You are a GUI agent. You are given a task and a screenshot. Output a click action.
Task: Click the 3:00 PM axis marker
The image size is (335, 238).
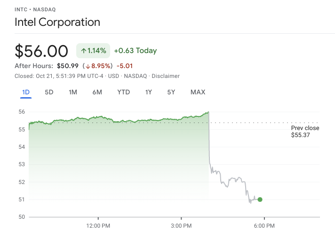(181, 226)
